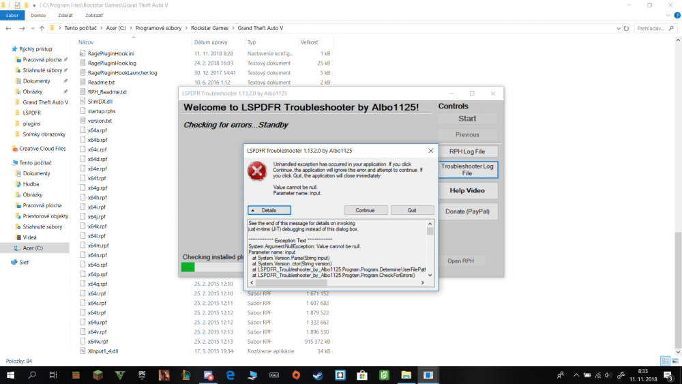Viewport: 682px width, 384px height.
Task: Launch Microsoft Edge from taskbar
Action: point(230,375)
